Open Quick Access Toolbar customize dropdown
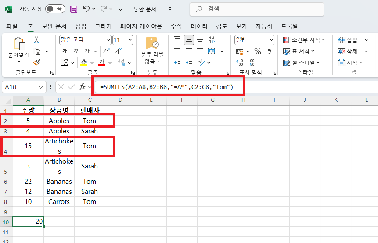 pos(121,9)
